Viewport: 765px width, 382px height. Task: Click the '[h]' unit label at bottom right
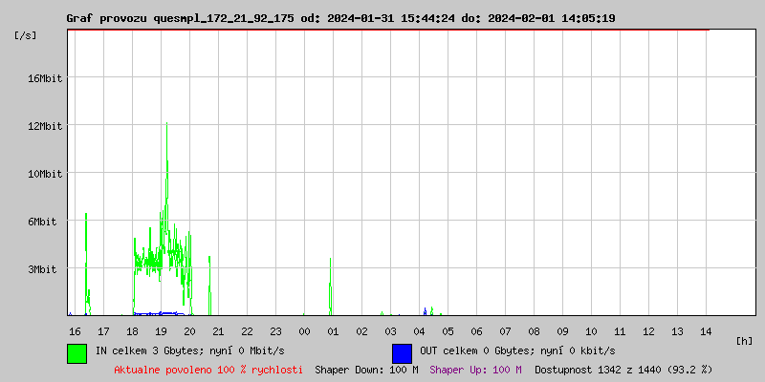(x=744, y=340)
